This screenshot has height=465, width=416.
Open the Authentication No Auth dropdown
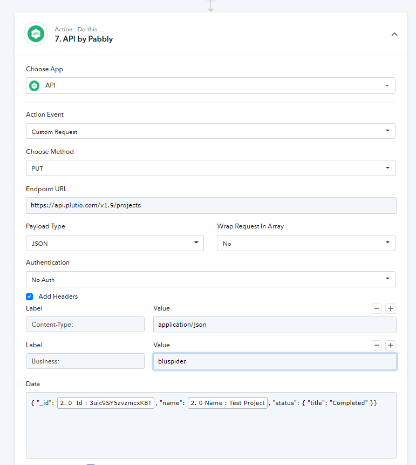210,279
